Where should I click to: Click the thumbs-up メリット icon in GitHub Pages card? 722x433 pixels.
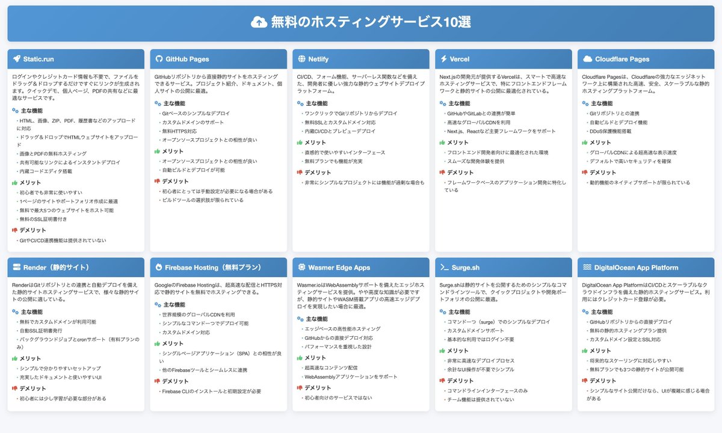point(158,152)
